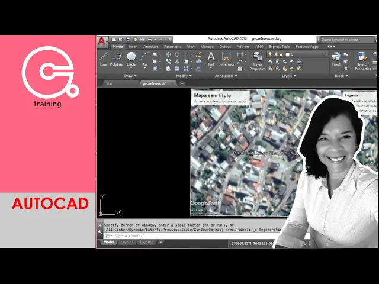Open the Manage ribbon tab

coord(207,47)
